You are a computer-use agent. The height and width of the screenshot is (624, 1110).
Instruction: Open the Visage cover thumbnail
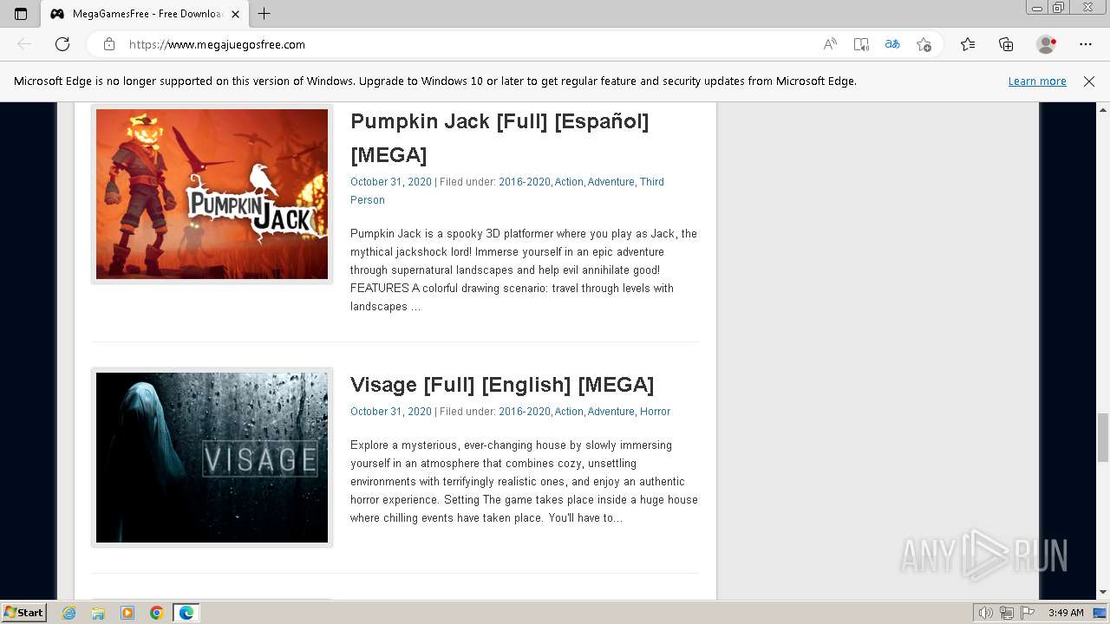212,458
